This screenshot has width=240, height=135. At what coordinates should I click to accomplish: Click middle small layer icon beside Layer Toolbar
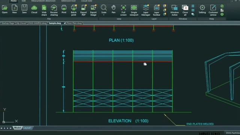(x=165, y=10)
